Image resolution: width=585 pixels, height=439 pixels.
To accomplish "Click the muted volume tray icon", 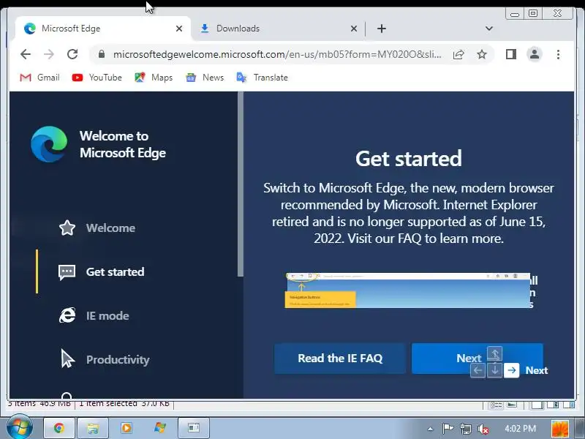I will click(x=483, y=429).
